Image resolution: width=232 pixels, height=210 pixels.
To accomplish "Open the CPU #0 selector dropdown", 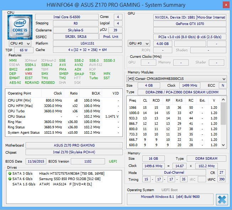I will (x=20, y=43).
